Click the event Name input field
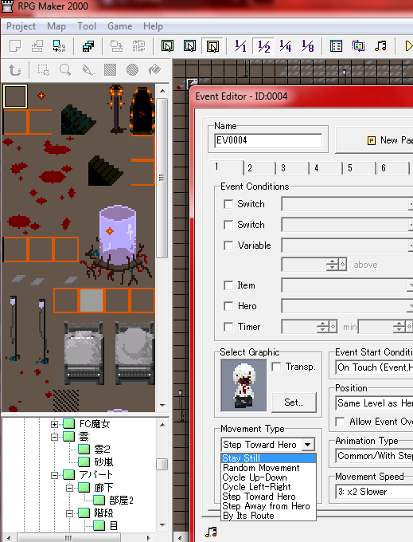413x542 pixels. (268, 141)
